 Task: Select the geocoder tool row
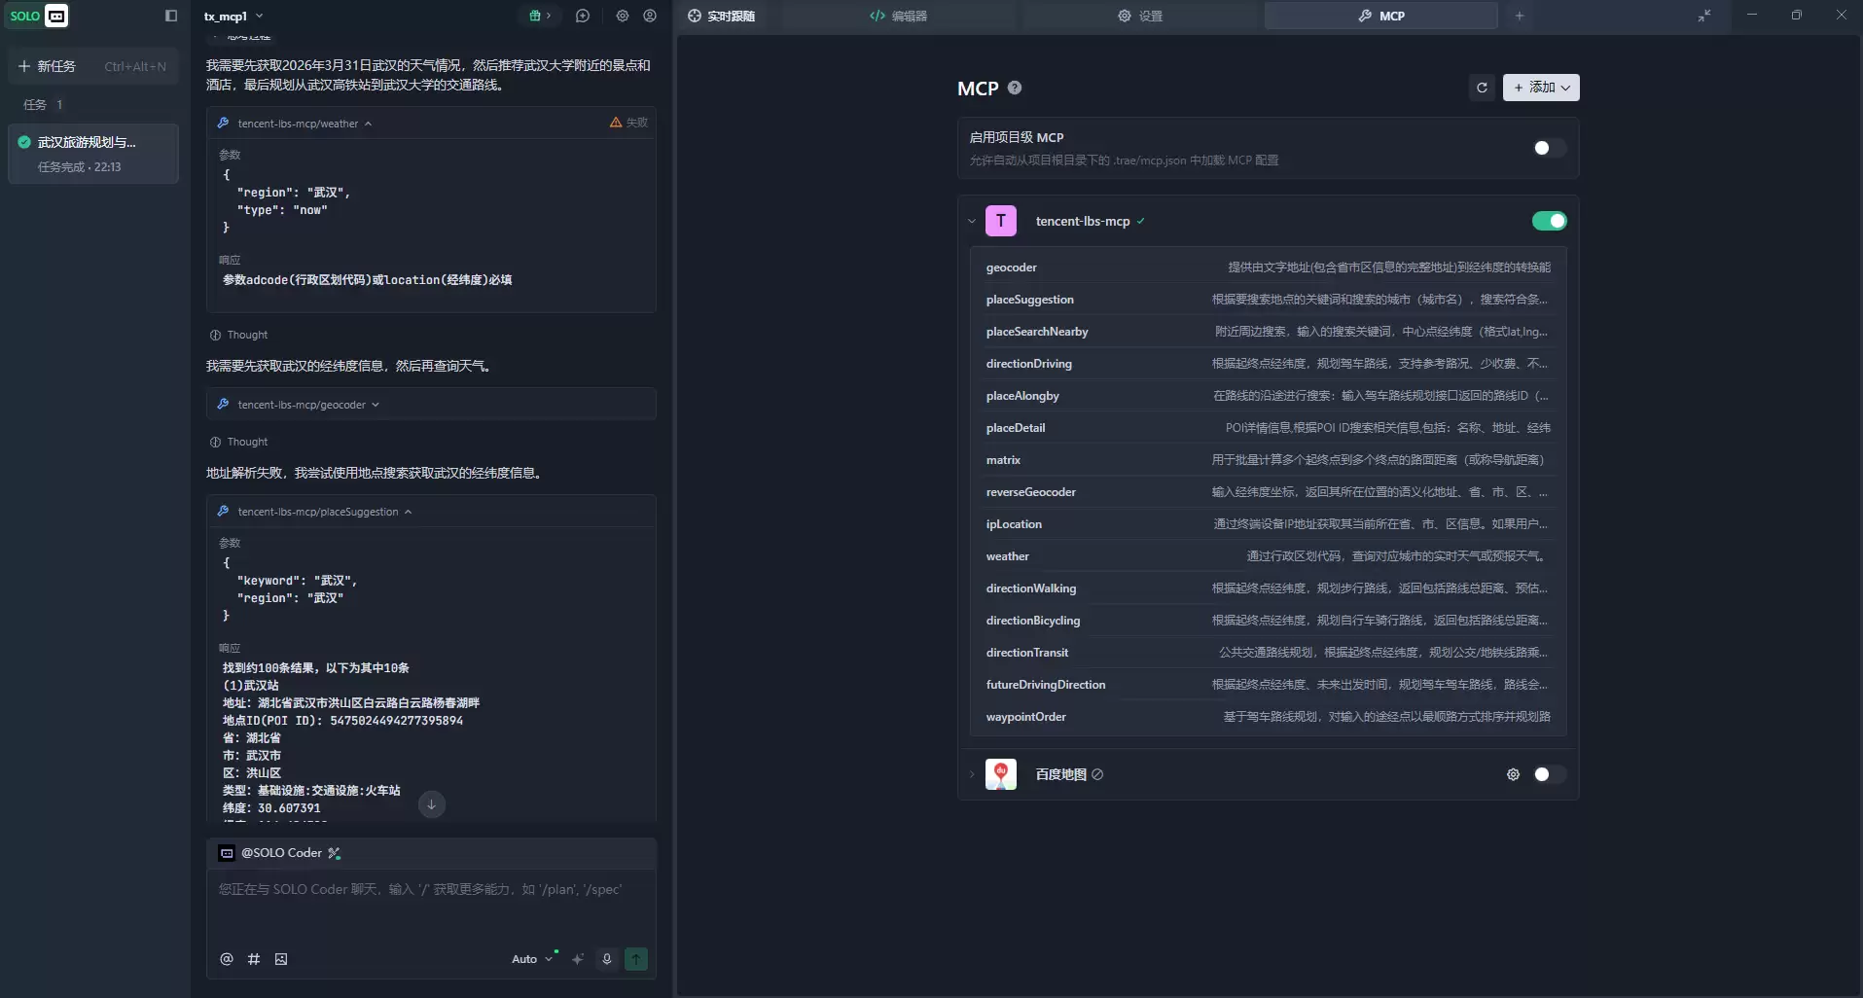point(1268,267)
